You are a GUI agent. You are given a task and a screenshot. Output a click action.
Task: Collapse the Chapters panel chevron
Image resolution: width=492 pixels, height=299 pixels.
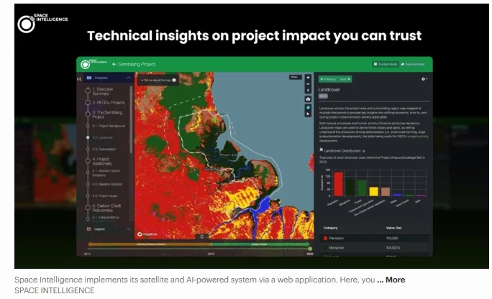128,78
